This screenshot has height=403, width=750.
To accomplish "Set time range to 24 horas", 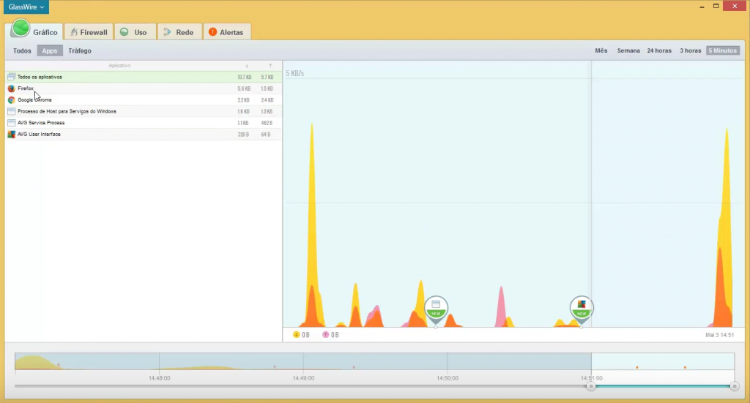I will (x=659, y=50).
